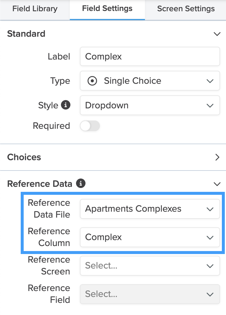Open the Style dropdown
226x315 pixels.
click(150, 105)
